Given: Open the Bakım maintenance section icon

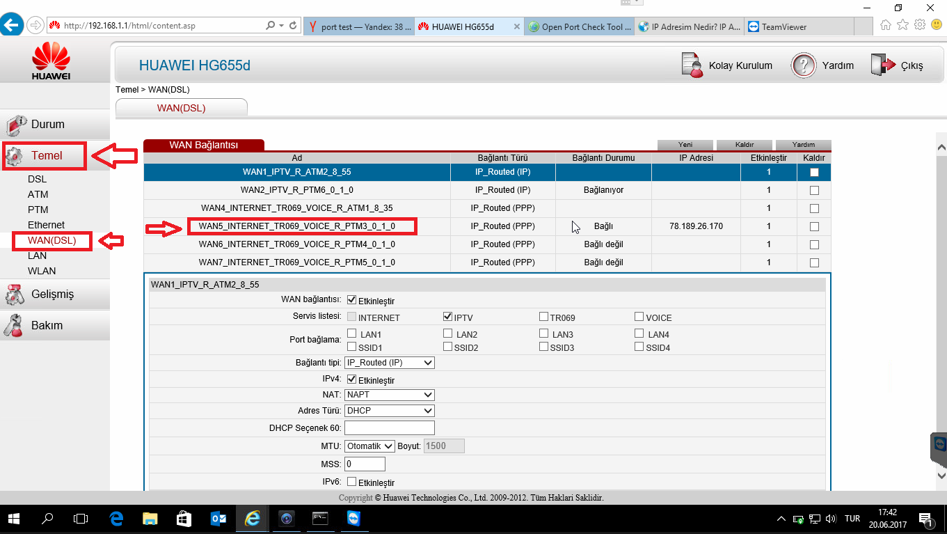Looking at the screenshot, I should [16, 326].
